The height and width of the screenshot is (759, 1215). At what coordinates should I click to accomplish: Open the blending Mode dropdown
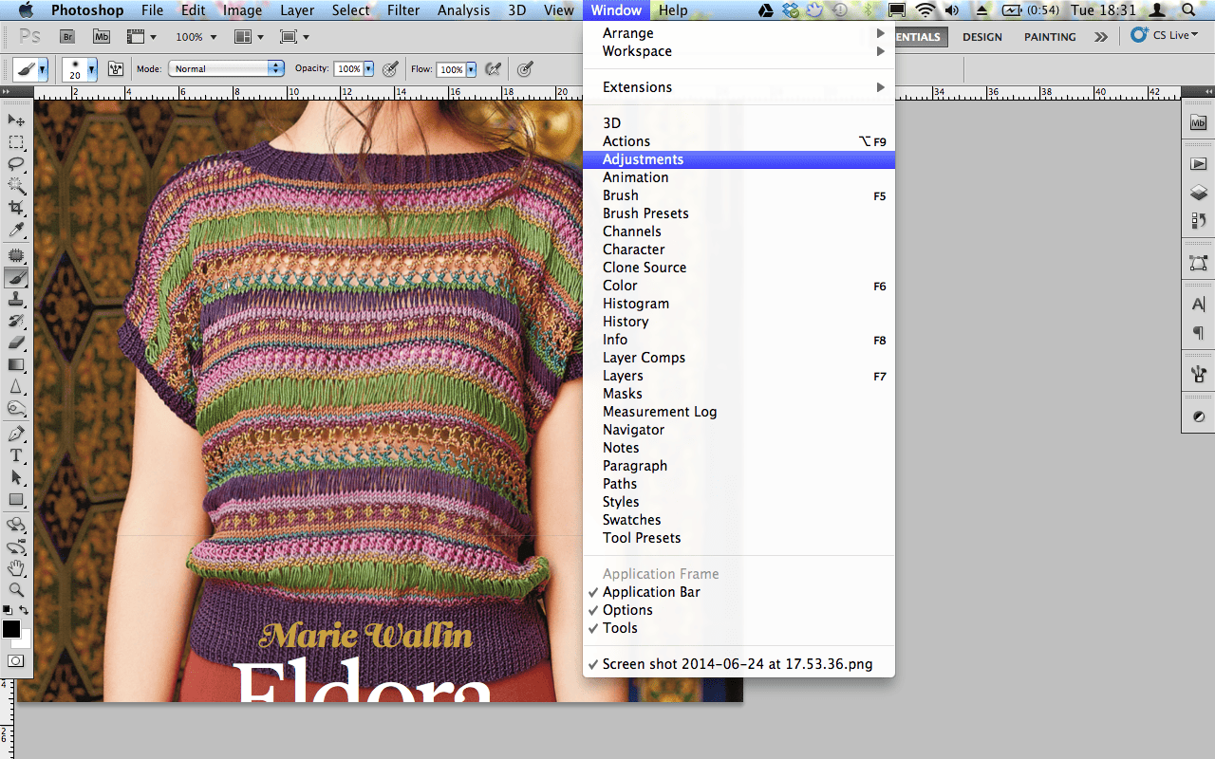coord(226,68)
